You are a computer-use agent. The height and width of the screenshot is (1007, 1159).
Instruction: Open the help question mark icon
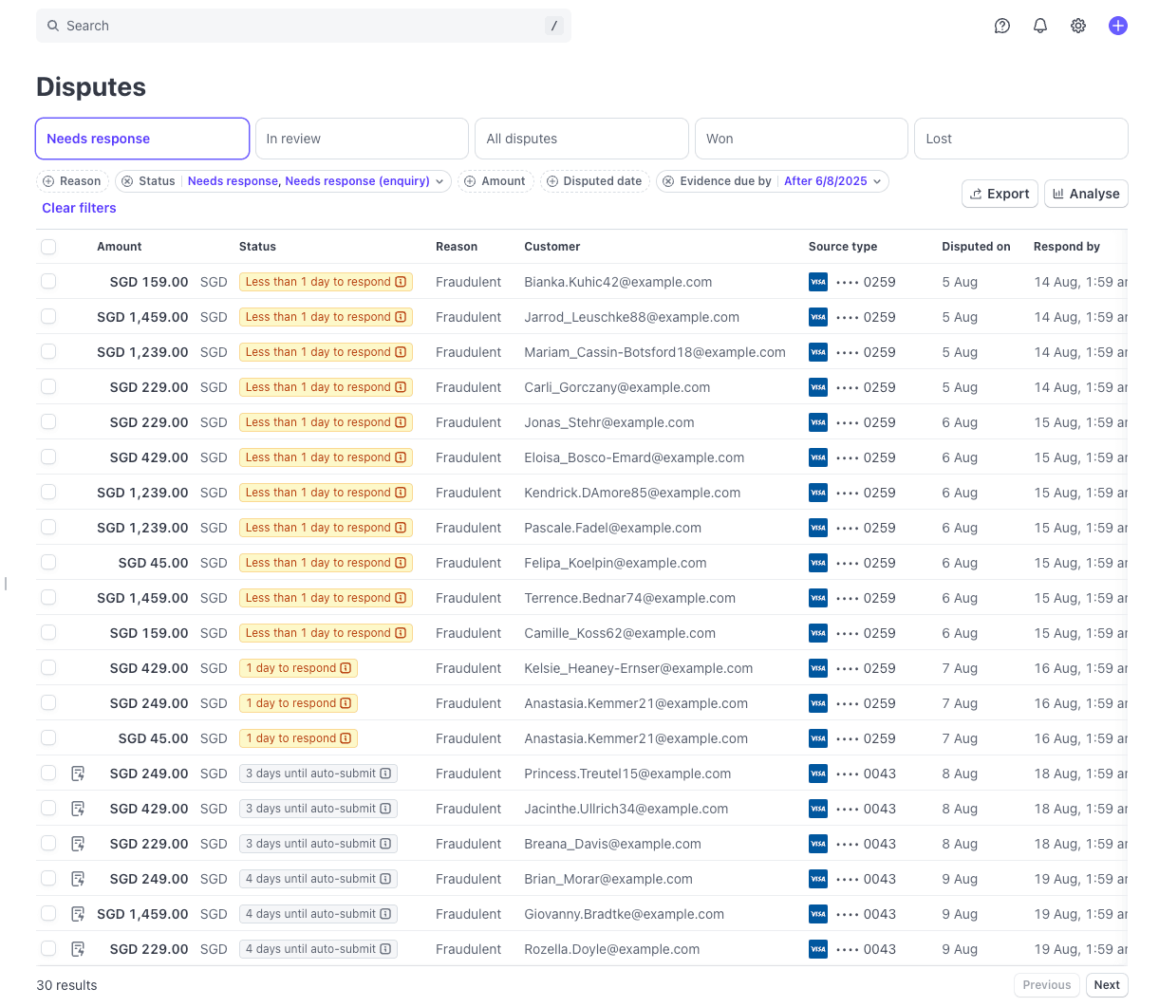pos(1001,26)
